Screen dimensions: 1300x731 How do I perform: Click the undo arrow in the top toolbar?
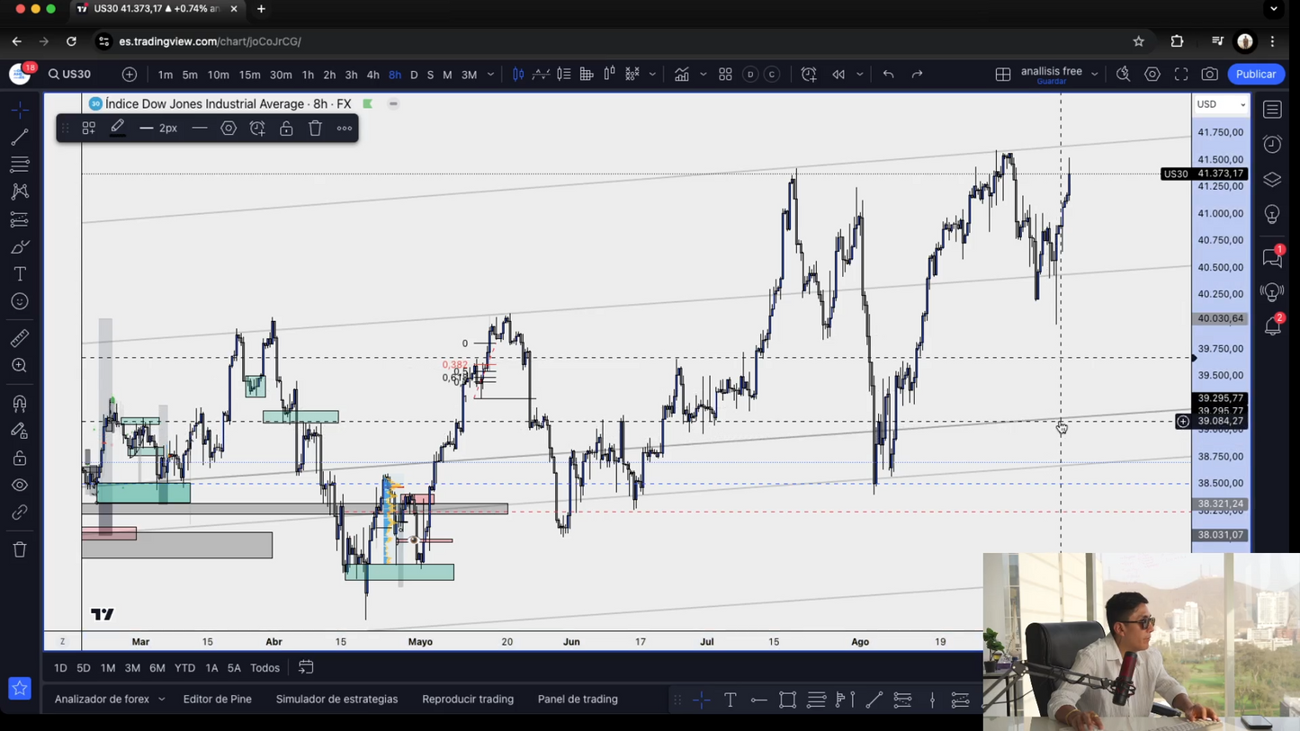click(x=888, y=75)
